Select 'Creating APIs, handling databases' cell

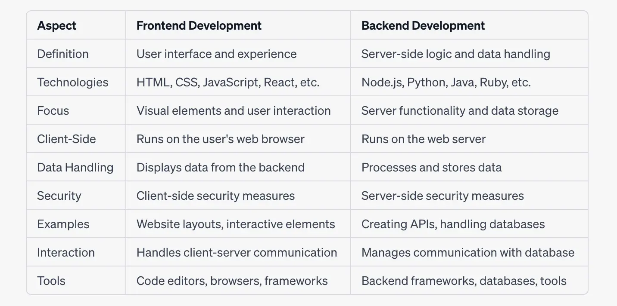tap(453, 224)
